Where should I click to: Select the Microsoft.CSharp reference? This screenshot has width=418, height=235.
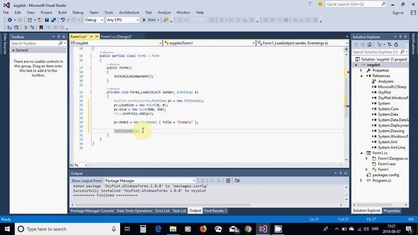(392, 87)
